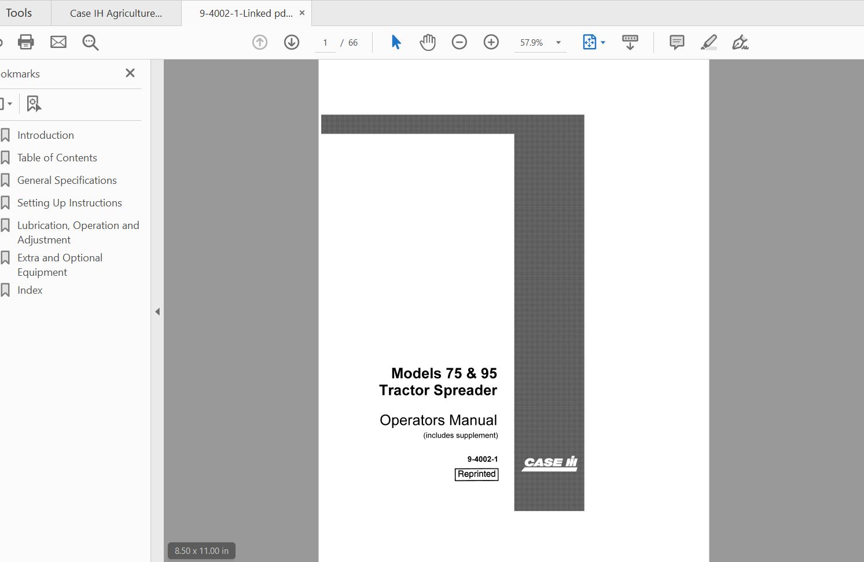This screenshot has width=864, height=562.
Task: Open Extra and Optional Equipment bookmark
Action: pyautogui.click(x=60, y=265)
